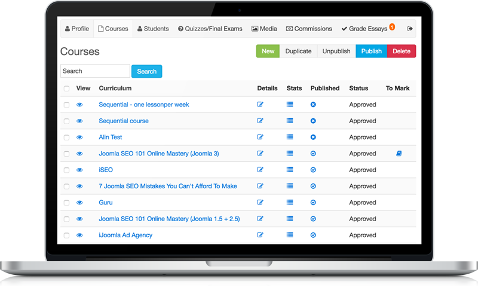View the Sequential - one lessonper week course eye icon
Image resolution: width=478 pixels, height=288 pixels.
pos(79,105)
